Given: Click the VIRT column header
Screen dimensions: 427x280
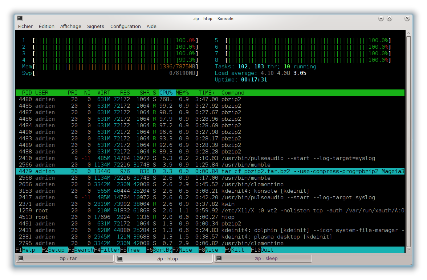Looking at the screenshot, I should [x=104, y=93].
